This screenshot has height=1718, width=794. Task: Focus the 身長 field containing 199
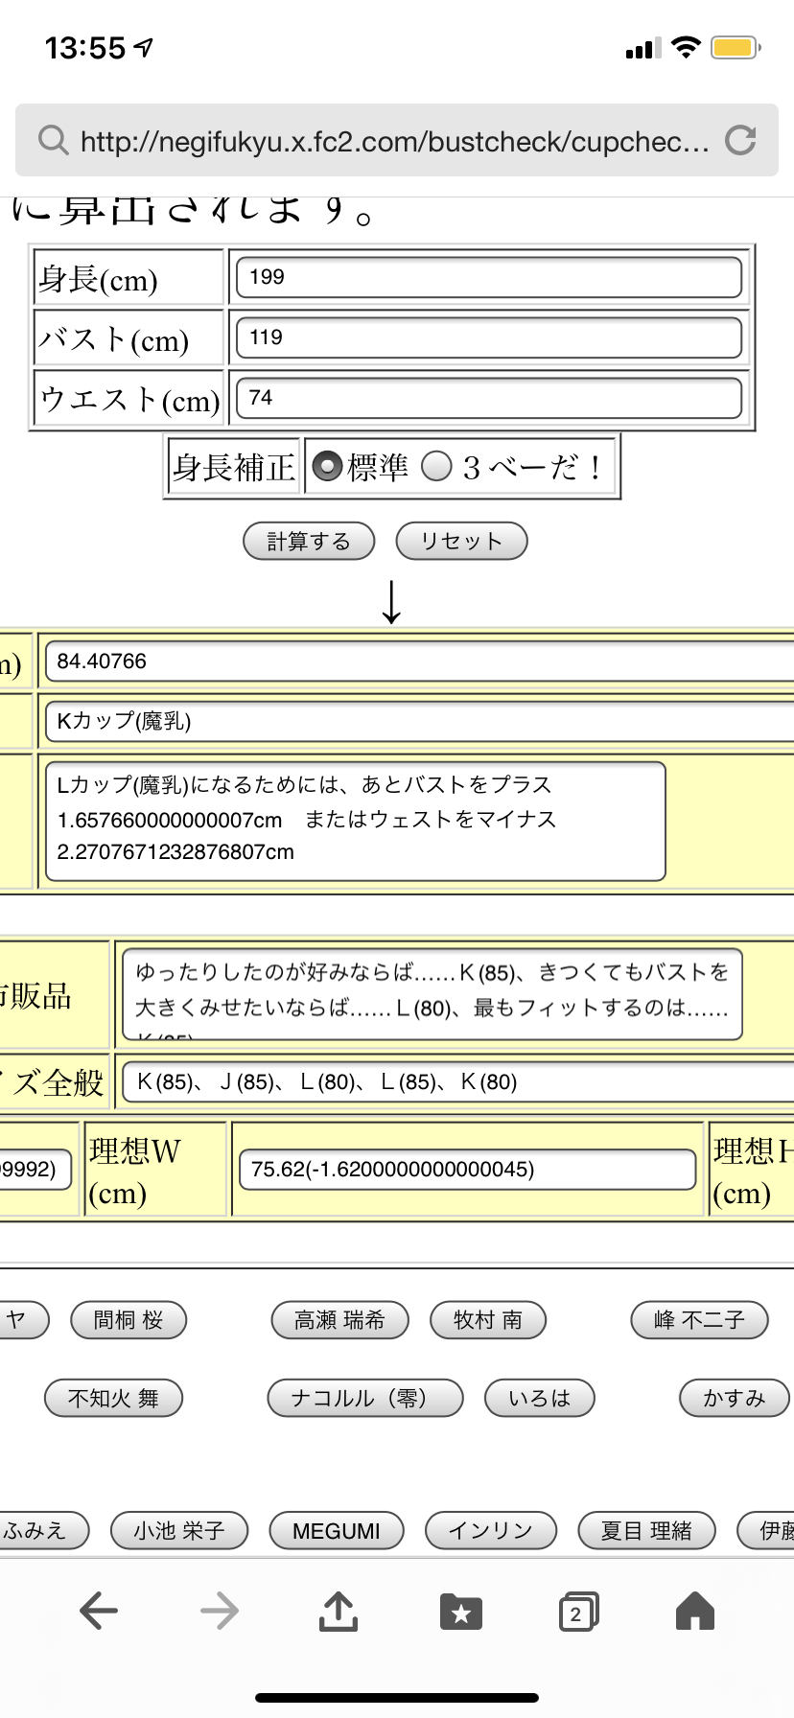[x=488, y=277]
